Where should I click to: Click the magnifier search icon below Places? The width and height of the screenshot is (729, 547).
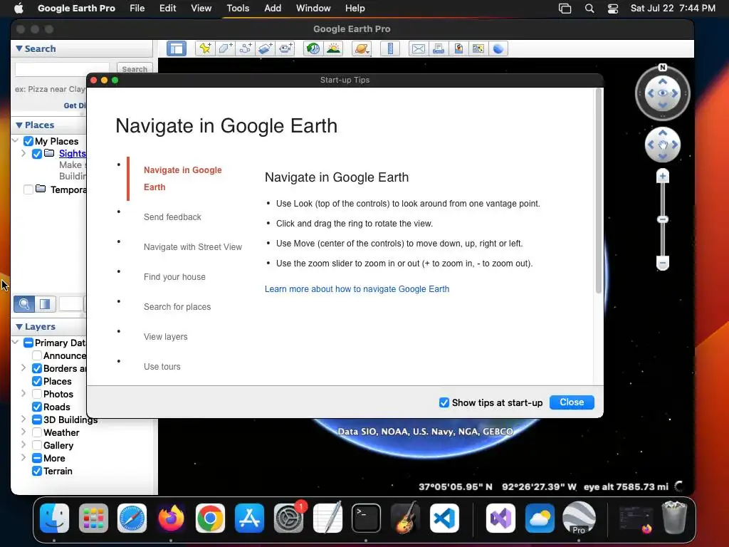click(24, 304)
